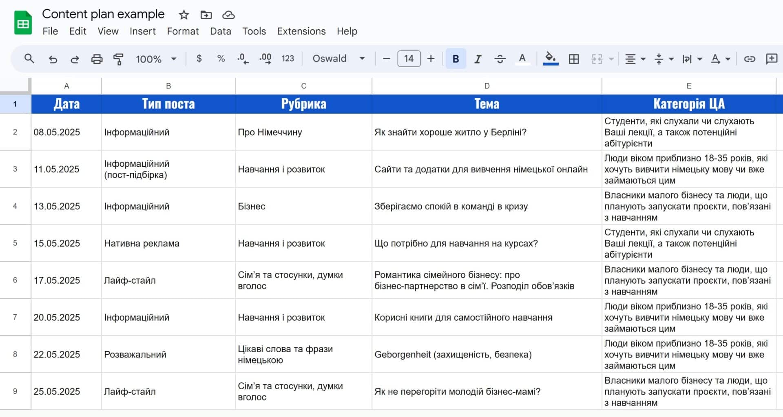
Task: Click the paint format roller icon
Action: (x=118, y=59)
